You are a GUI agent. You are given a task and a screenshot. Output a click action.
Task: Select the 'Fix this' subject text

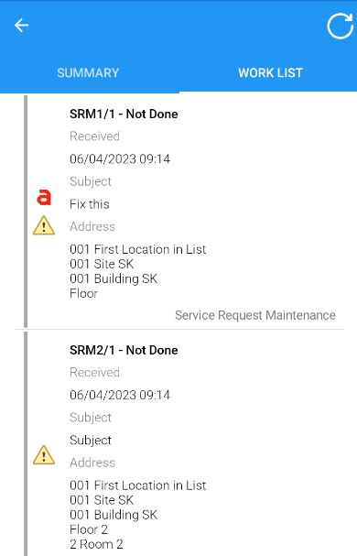tap(90, 204)
